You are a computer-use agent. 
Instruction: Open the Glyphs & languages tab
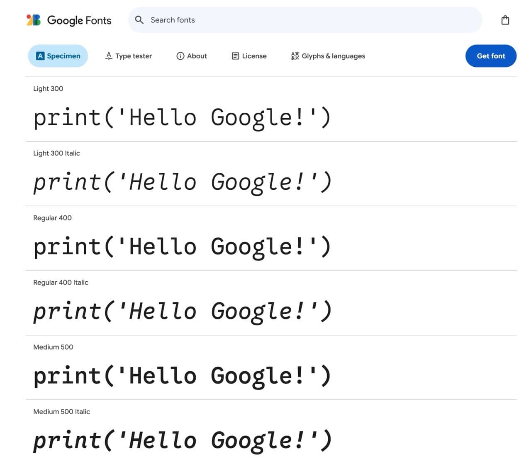pyautogui.click(x=328, y=56)
